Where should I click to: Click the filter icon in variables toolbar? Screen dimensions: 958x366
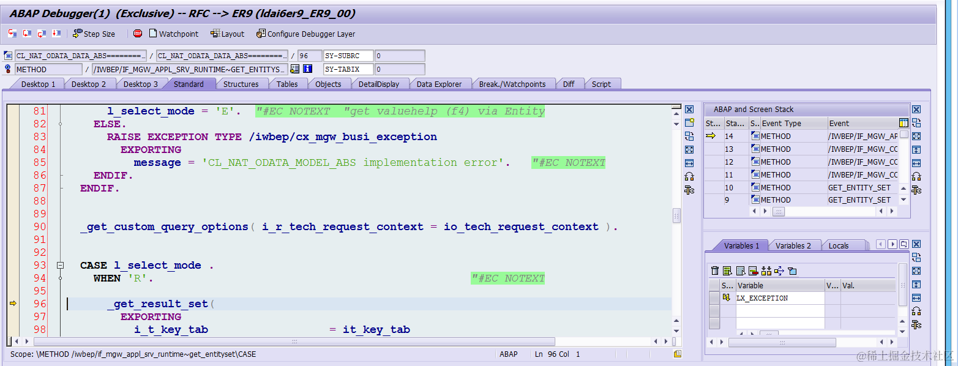(792, 271)
